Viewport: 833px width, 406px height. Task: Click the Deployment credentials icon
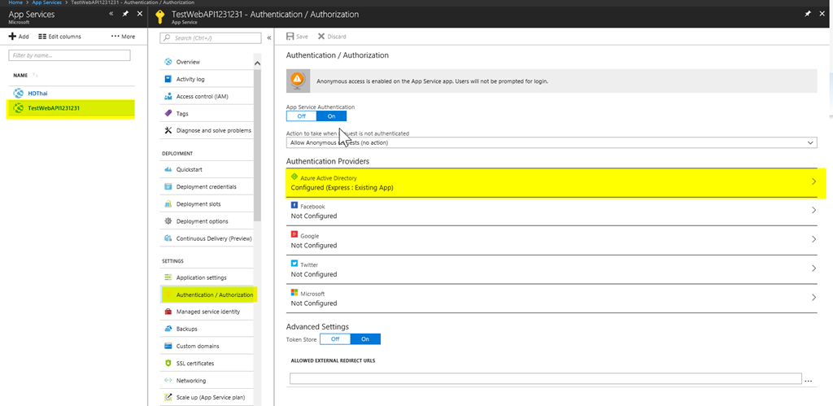point(168,186)
